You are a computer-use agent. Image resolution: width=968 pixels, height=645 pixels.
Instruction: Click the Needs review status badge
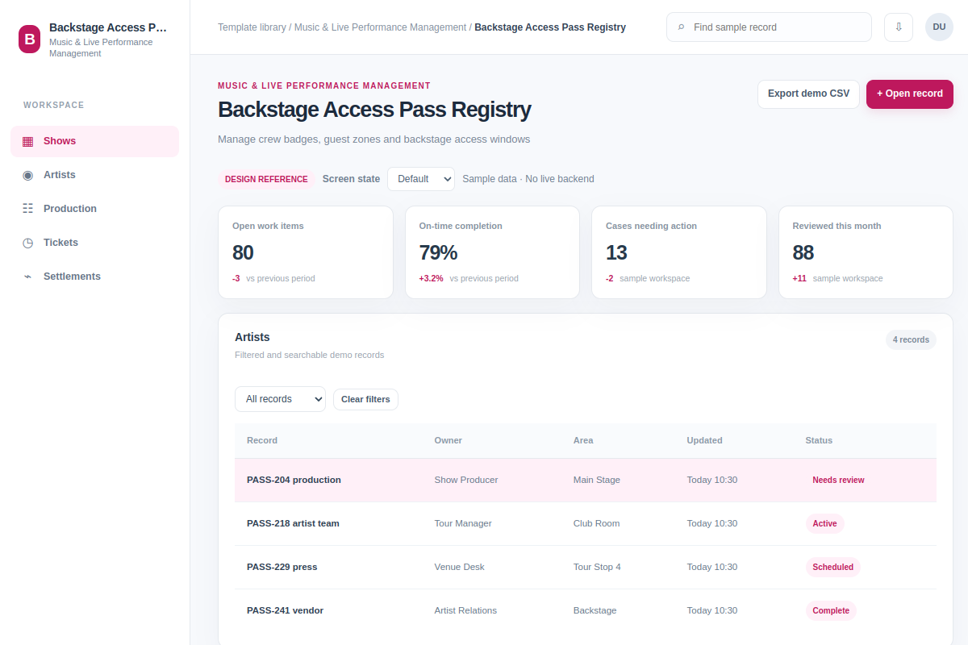coord(838,480)
